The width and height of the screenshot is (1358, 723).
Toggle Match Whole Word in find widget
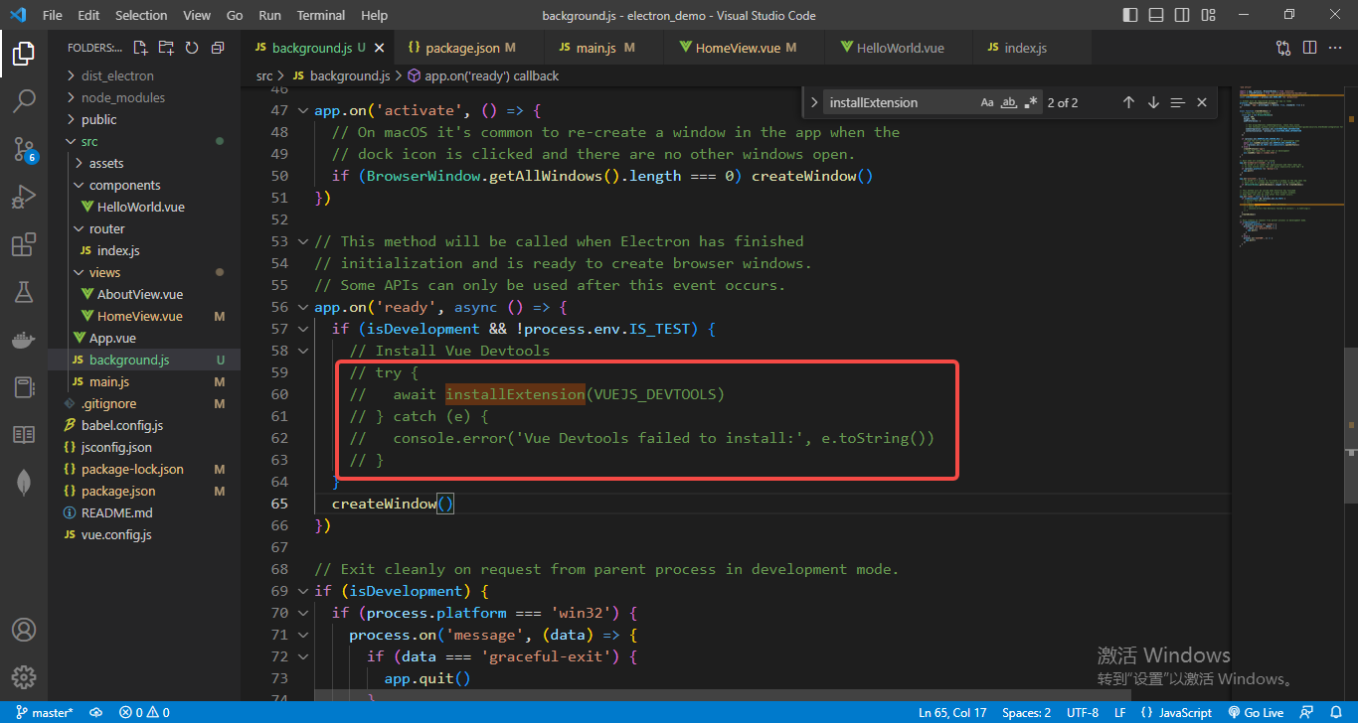(1009, 102)
